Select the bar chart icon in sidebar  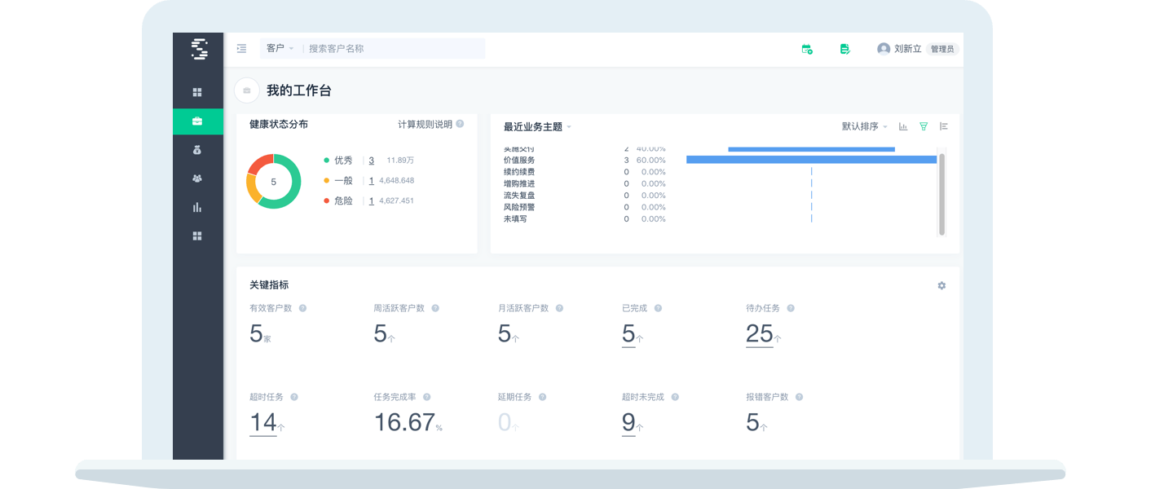[197, 207]
